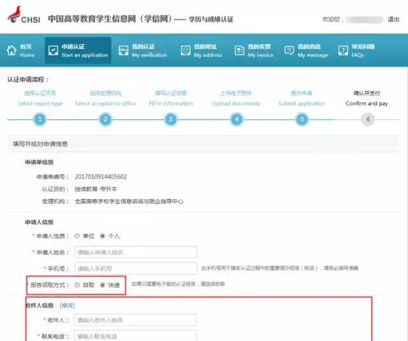The width and height of the screenshot is (408, 341).
Task: Click the My message chat icon
Action: click(289, 51)
